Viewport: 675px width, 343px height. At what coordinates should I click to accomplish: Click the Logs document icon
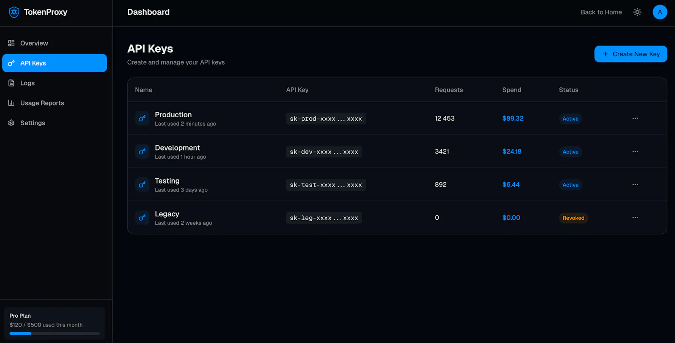click(x=11, y=83)
